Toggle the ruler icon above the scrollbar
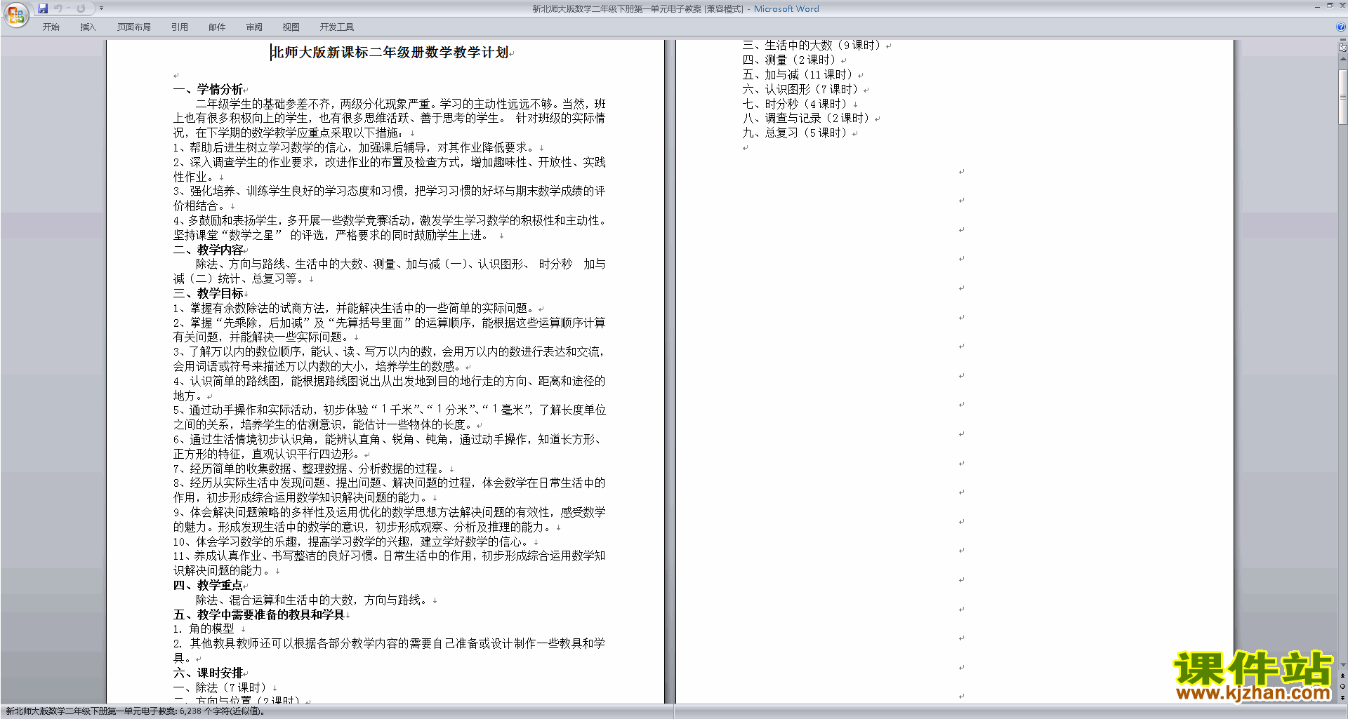 1343,48
